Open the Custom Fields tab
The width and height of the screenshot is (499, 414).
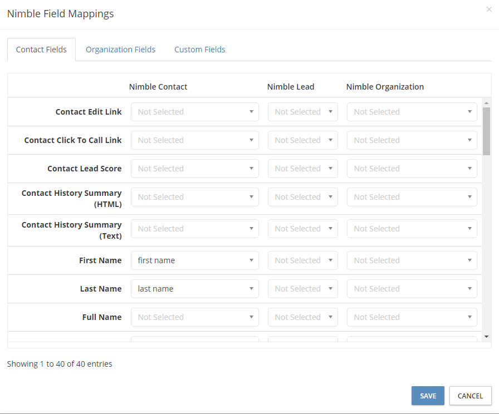point(200,50)
